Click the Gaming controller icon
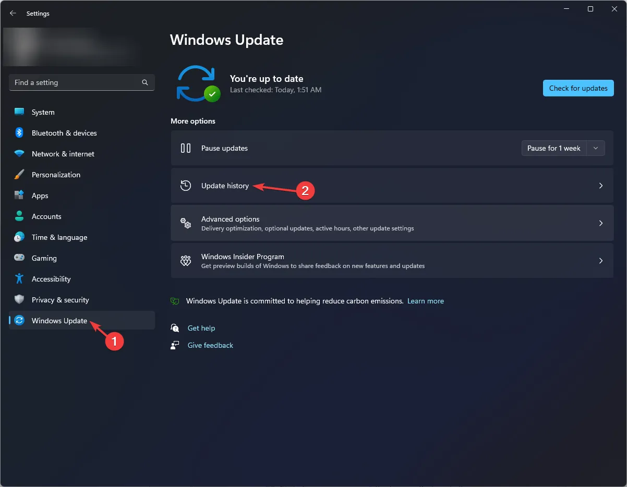627x487 pixels. (x=19, y=258)
